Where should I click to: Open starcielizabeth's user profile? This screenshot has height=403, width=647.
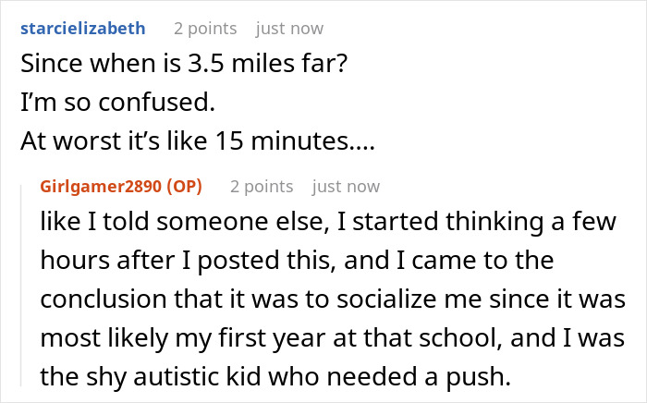tap(83, 29)
